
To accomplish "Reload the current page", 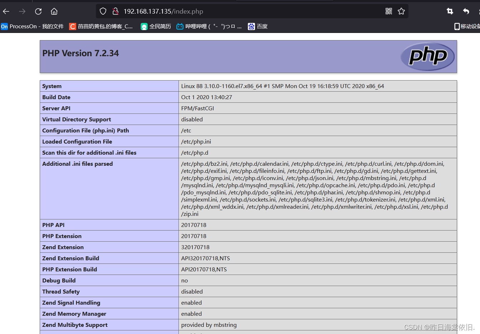I will point(38,11).
